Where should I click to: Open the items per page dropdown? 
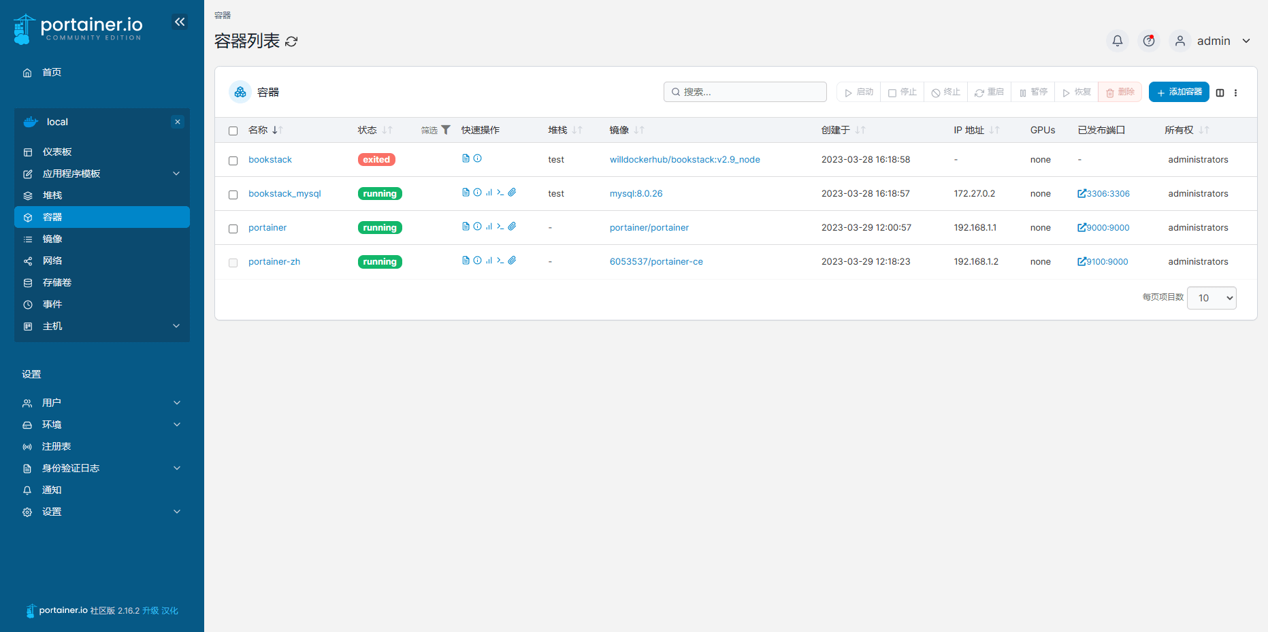coord(1212,298)
